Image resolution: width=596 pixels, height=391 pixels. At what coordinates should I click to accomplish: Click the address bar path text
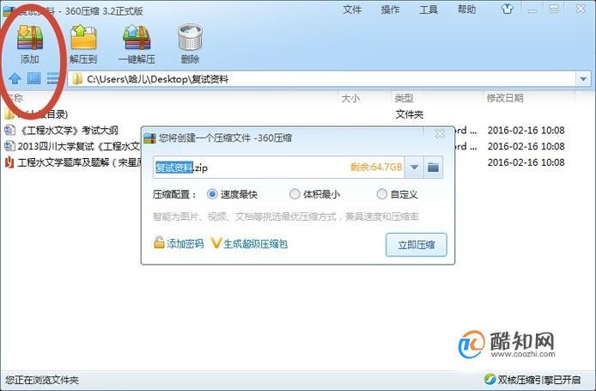(x=157, y=79)
